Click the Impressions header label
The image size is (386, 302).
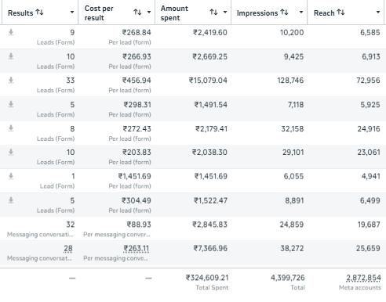coord(257,13)
